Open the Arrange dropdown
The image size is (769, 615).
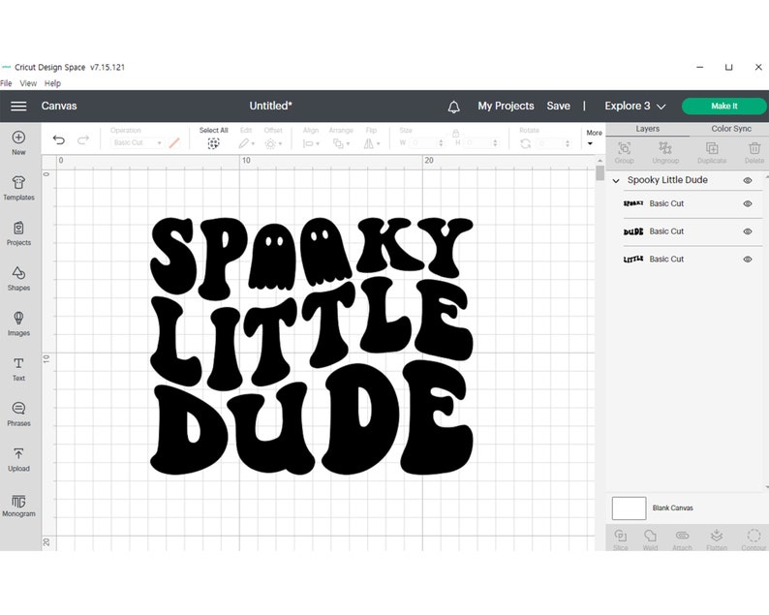pos(341,143)
